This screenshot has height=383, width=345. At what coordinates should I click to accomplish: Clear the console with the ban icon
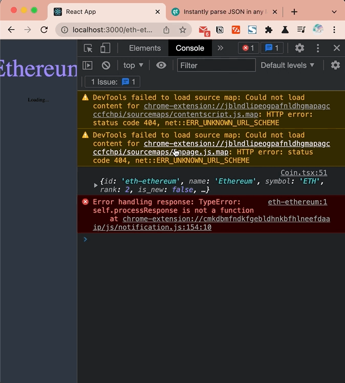pos(106,65)
